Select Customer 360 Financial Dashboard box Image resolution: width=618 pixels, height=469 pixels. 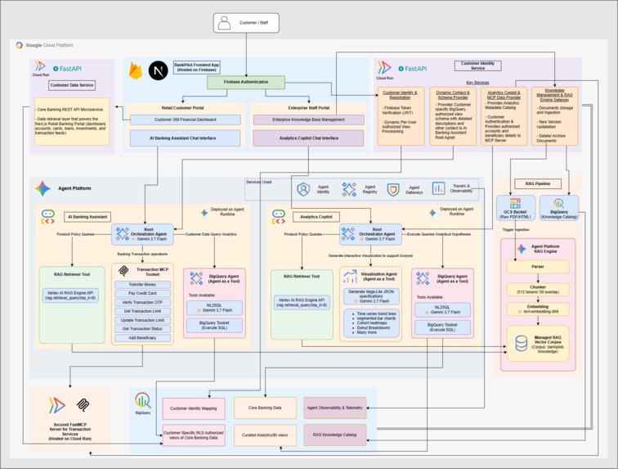(x=186, y=120)
